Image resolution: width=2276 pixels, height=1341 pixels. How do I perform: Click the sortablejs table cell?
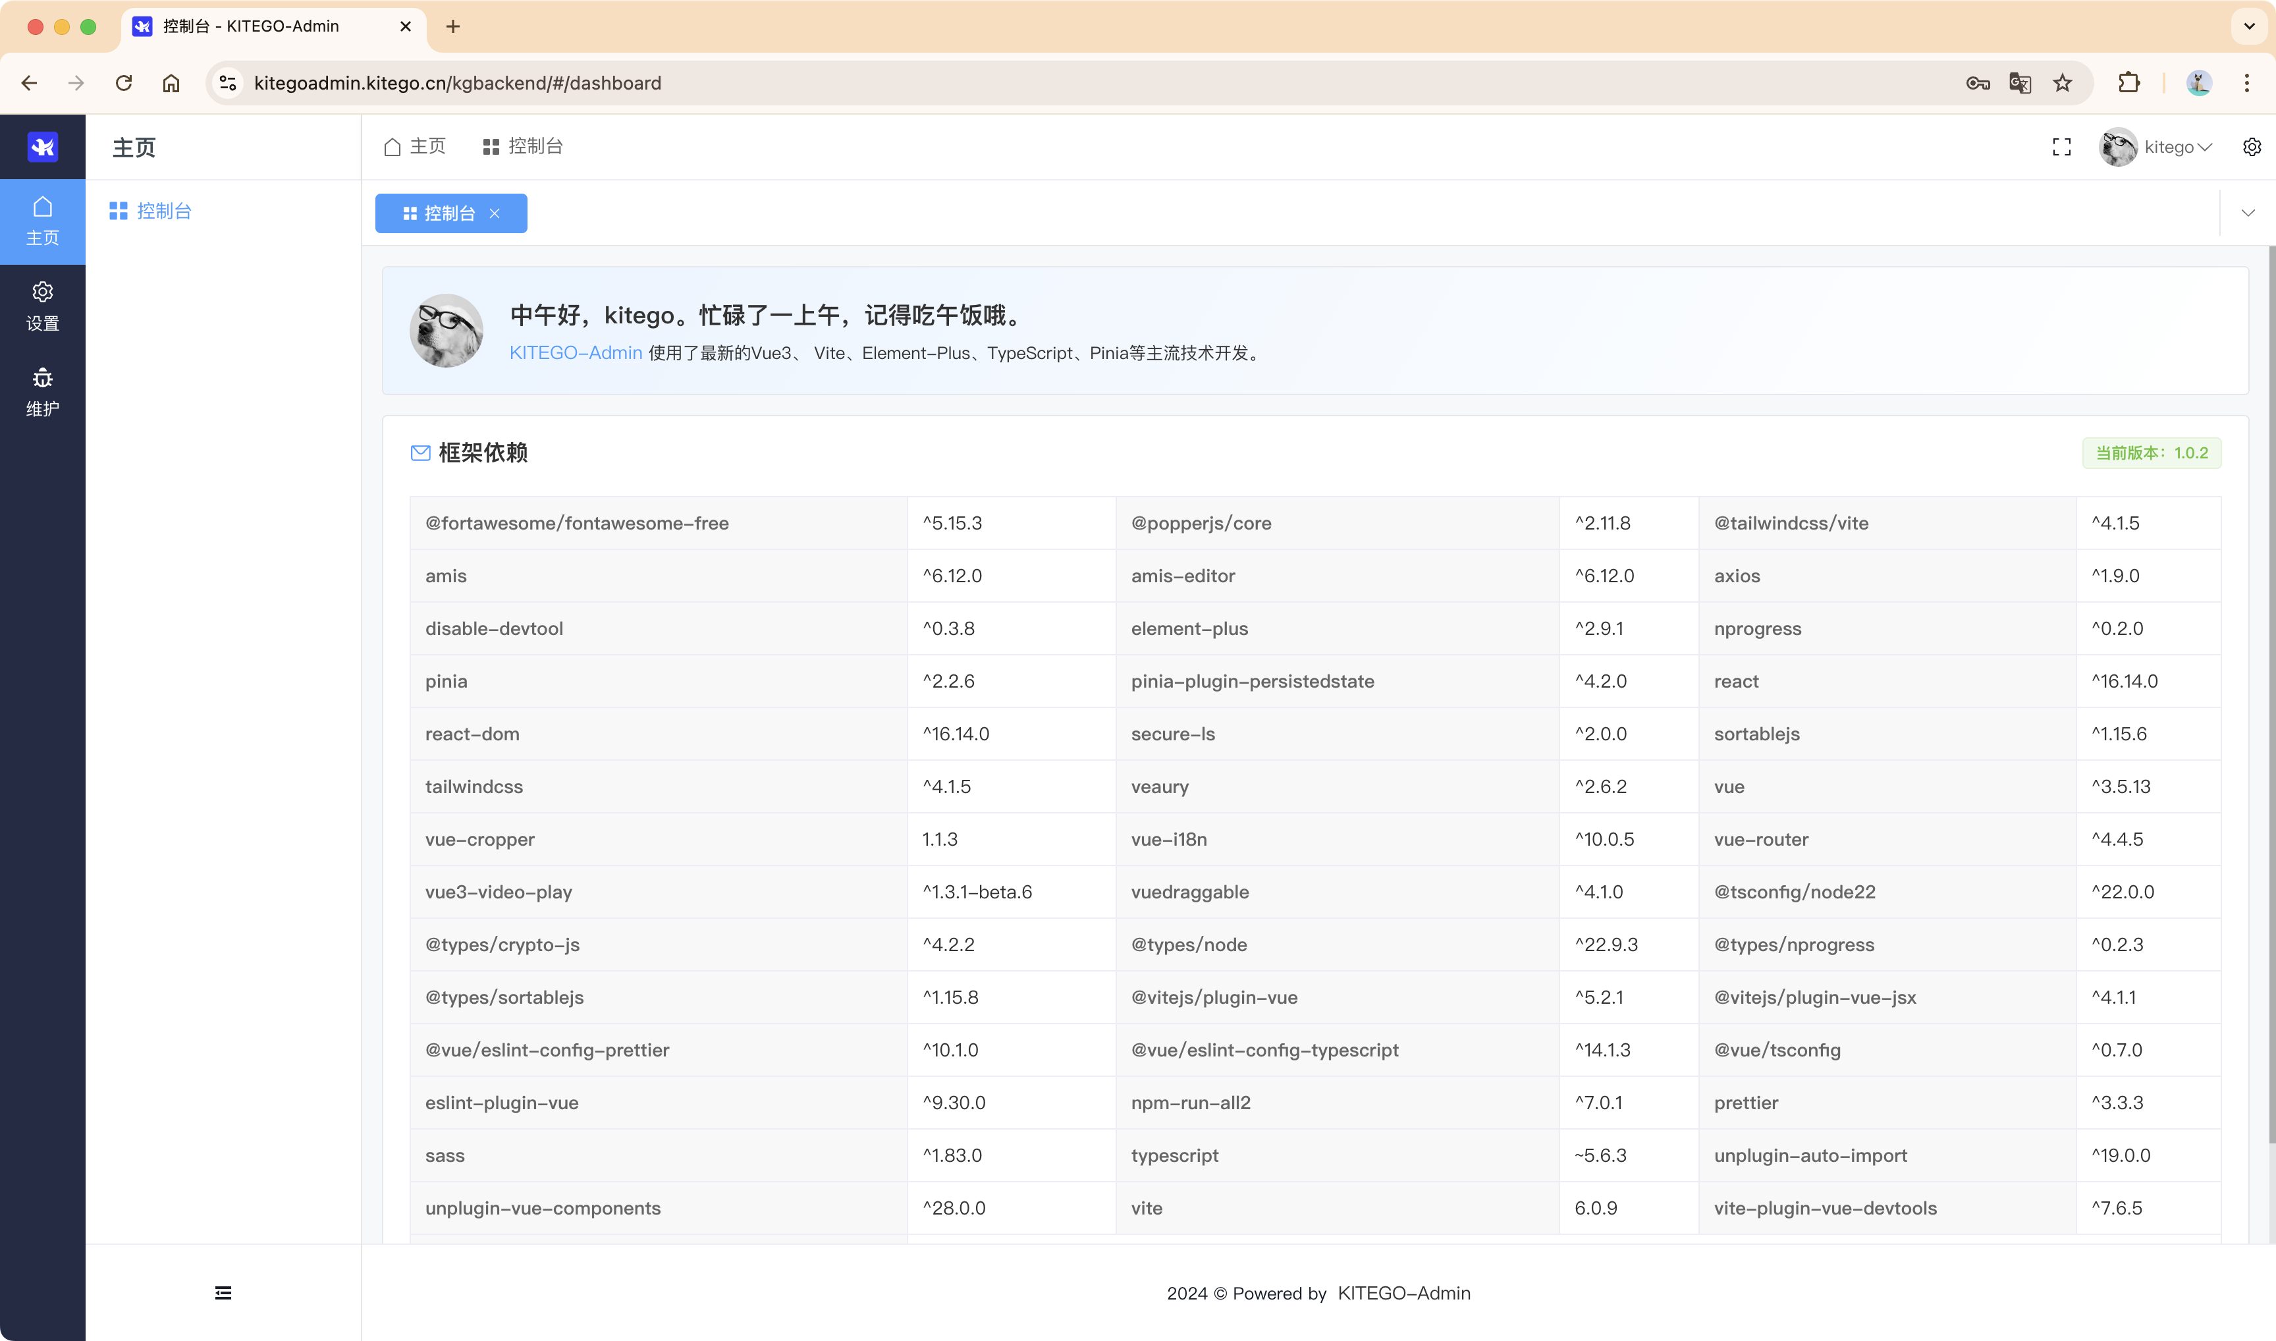click(x=1887, y=734)
